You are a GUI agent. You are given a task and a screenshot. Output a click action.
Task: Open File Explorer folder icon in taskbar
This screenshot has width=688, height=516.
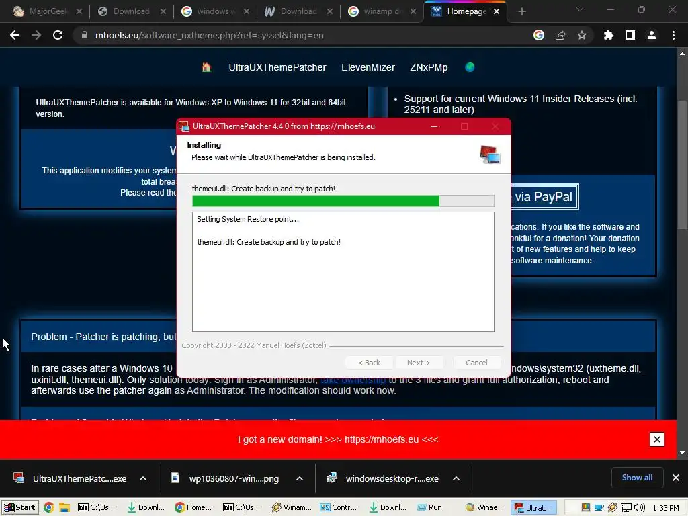point(64,507)
